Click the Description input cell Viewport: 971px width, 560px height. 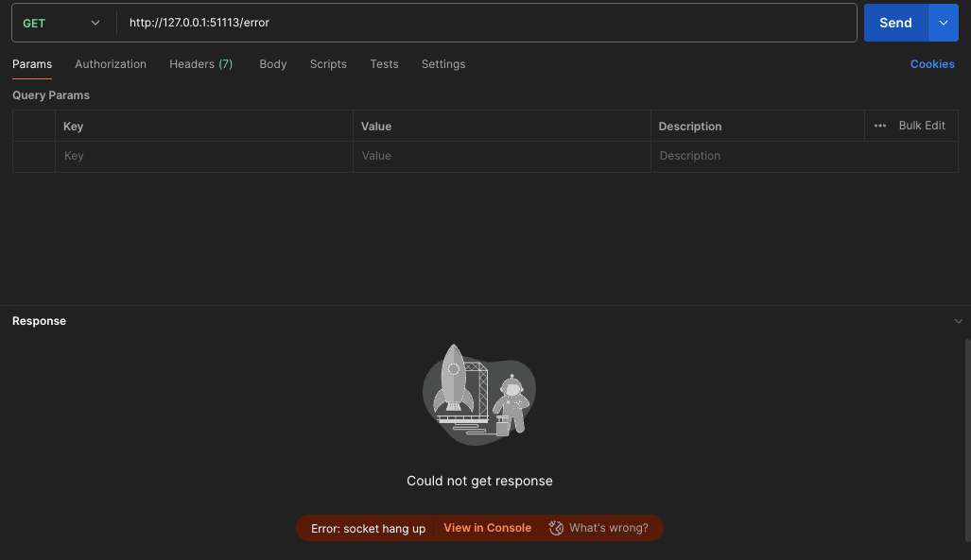[805, 156]
